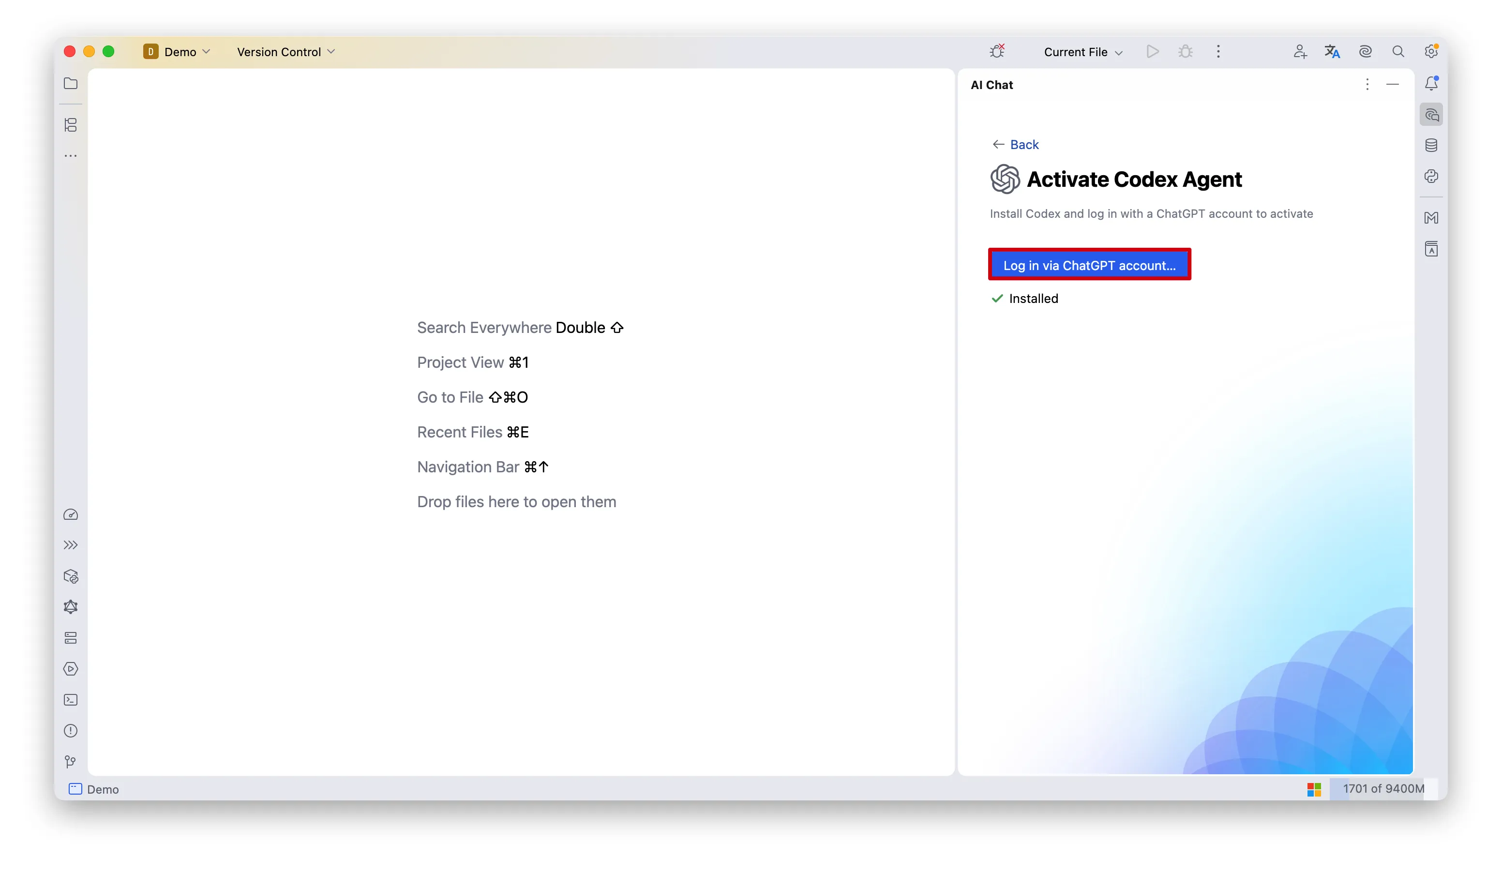
Task: Click the Microsoft colored-squares status bar icon
Action: pyautogui.click(x=1314, y=789)
